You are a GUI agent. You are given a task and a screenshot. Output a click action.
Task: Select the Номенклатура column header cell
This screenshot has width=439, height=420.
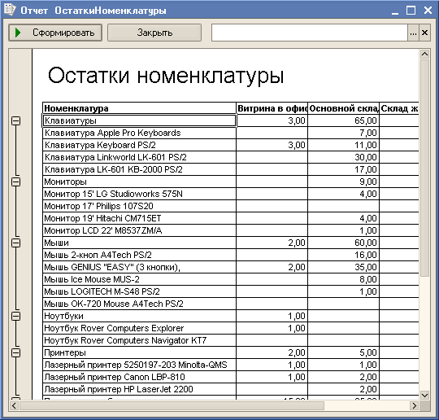140,108
